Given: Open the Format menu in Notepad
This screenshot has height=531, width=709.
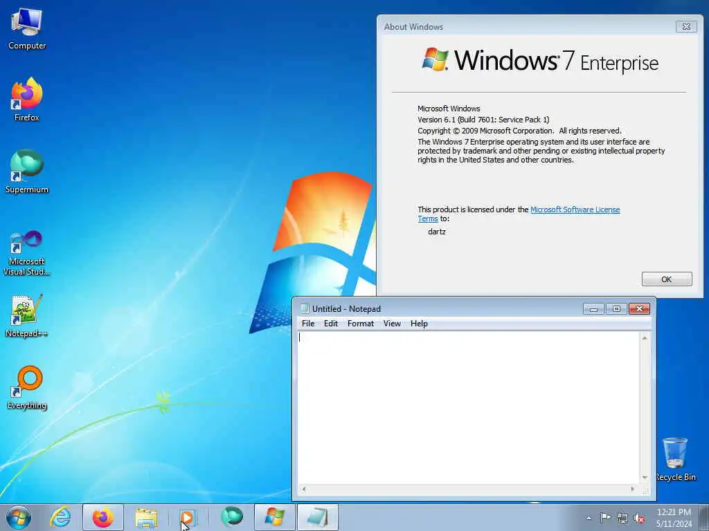Looking at the screenshot, I should 360,324.
